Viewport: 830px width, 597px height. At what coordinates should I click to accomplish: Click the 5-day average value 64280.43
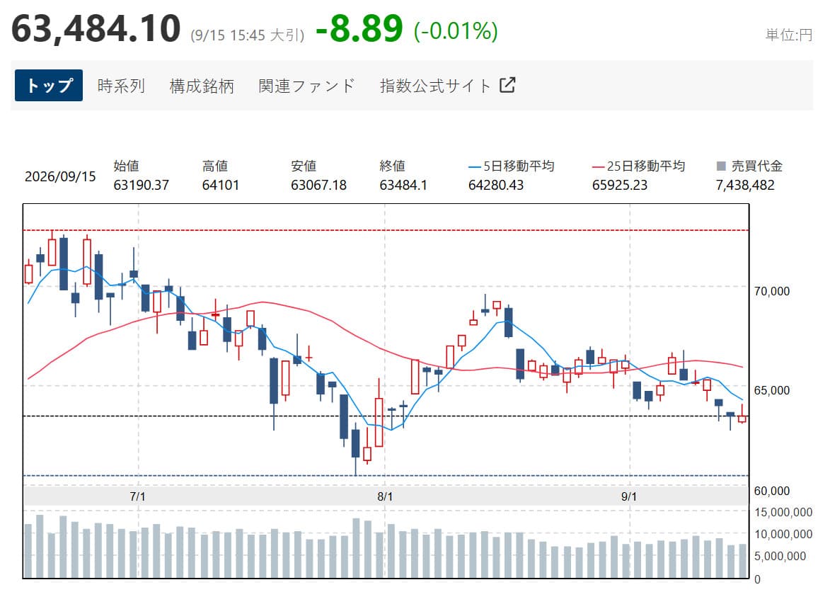coord(496,185)
